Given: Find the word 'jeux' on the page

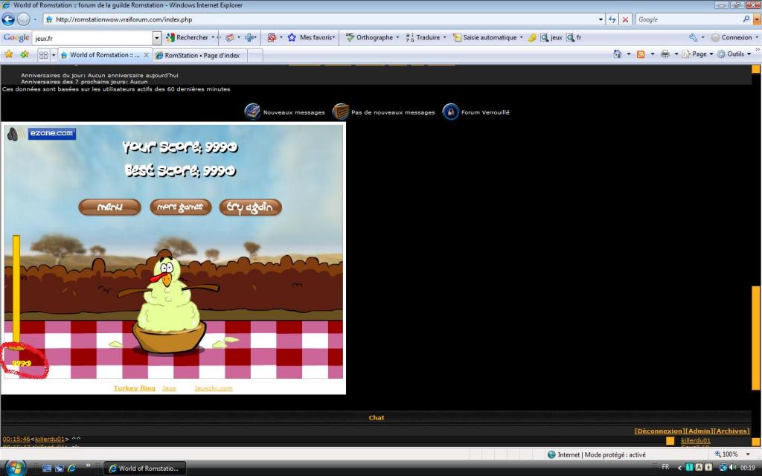Looking at the screenshot, I should pos(551,37).
